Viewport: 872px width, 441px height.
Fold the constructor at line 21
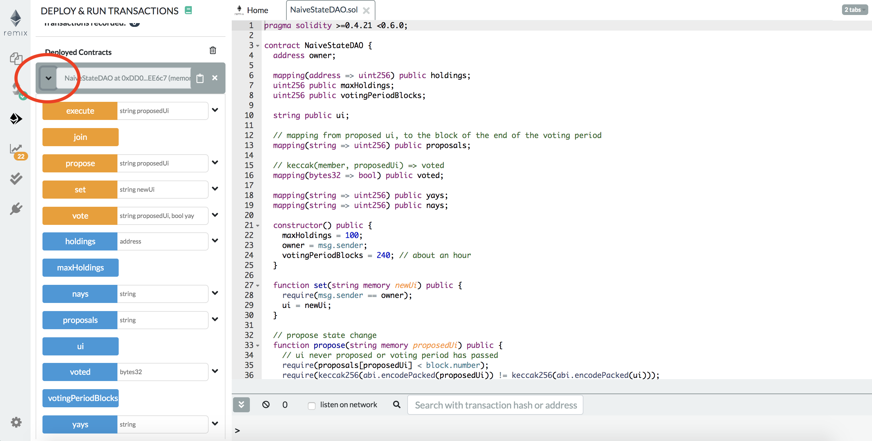(258, 225)
